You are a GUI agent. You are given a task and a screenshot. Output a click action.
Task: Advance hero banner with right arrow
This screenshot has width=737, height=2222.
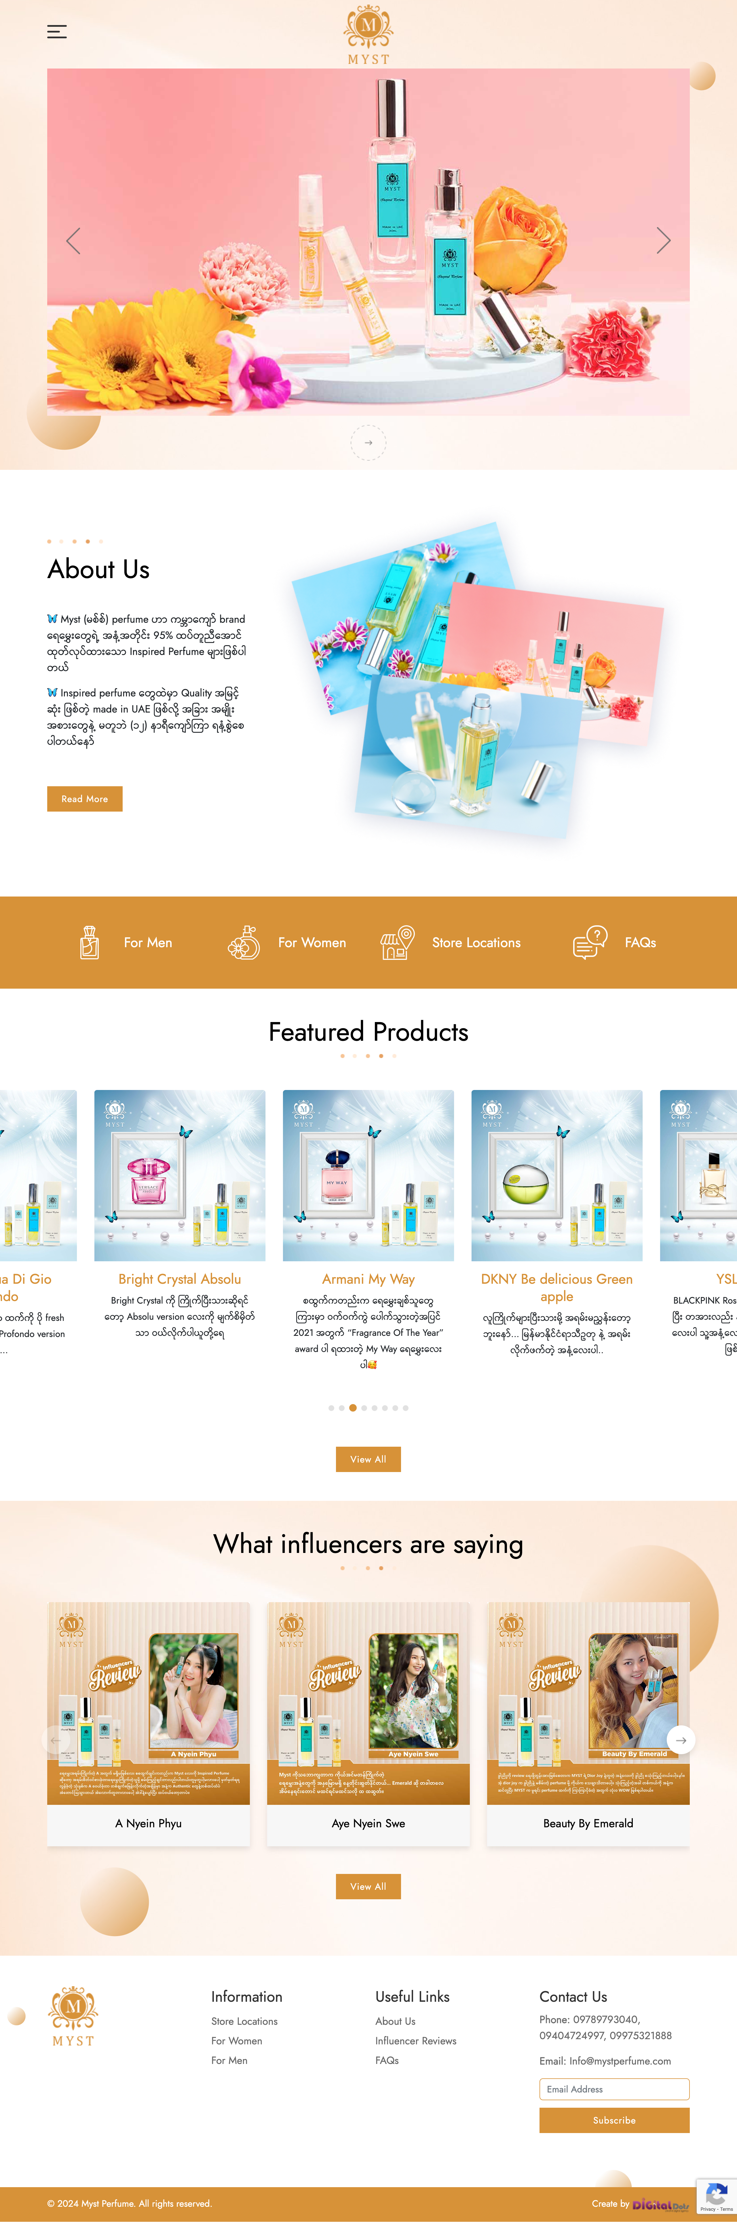click(663, 241)
